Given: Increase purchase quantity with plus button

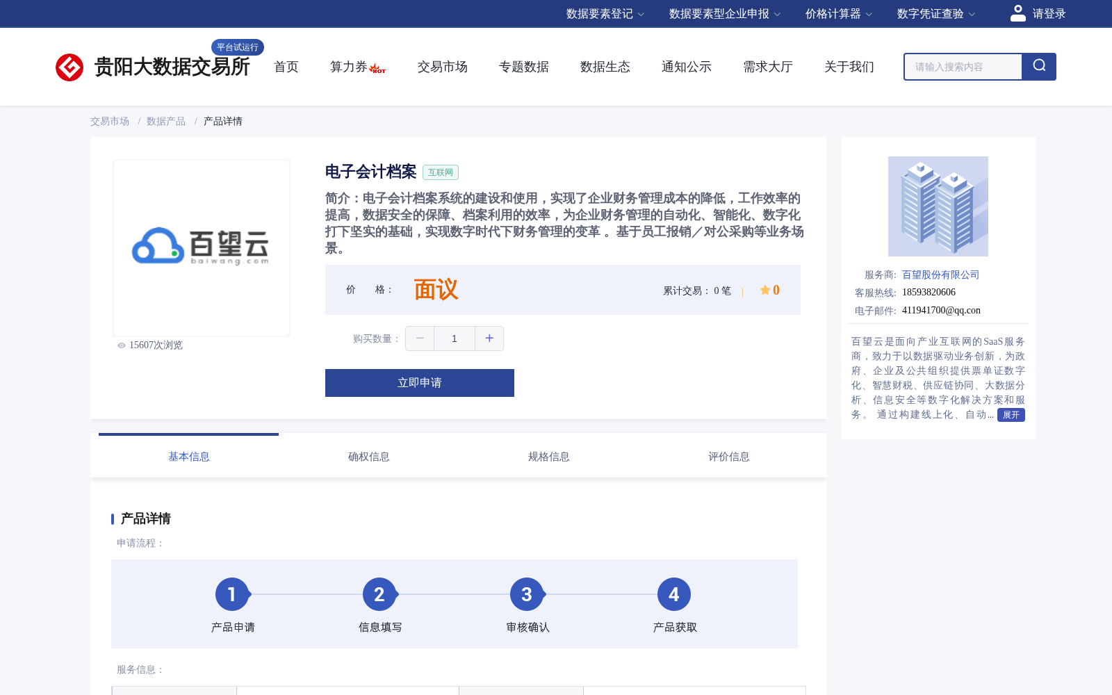Looking at the screenshot, I should click(x=489, y=338).
